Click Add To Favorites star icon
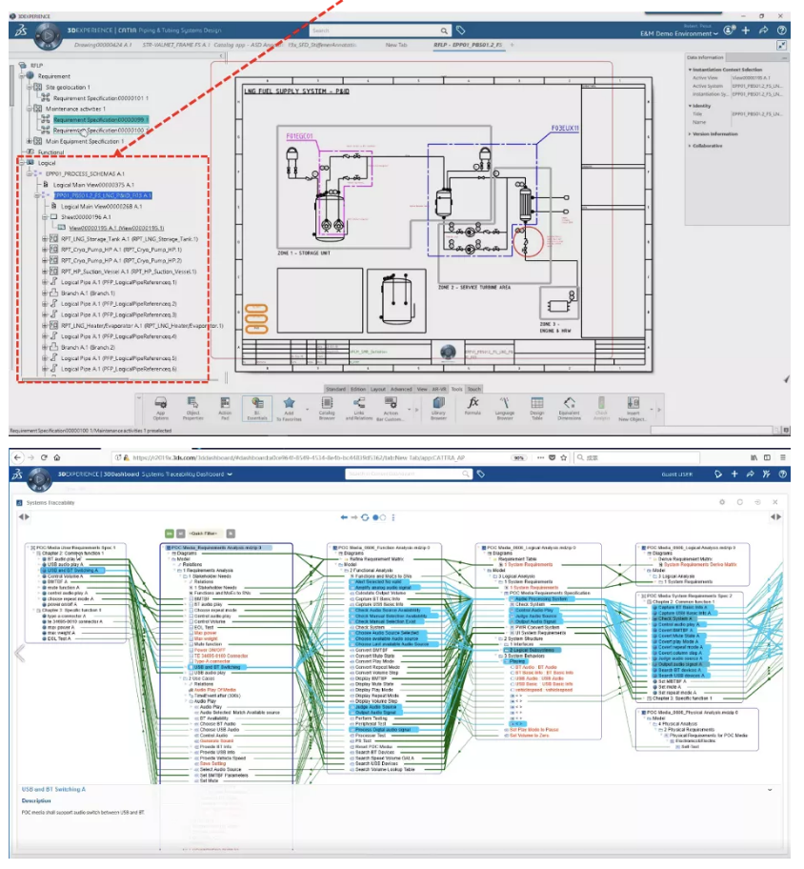The image size is (804, 869). point(290,409)
